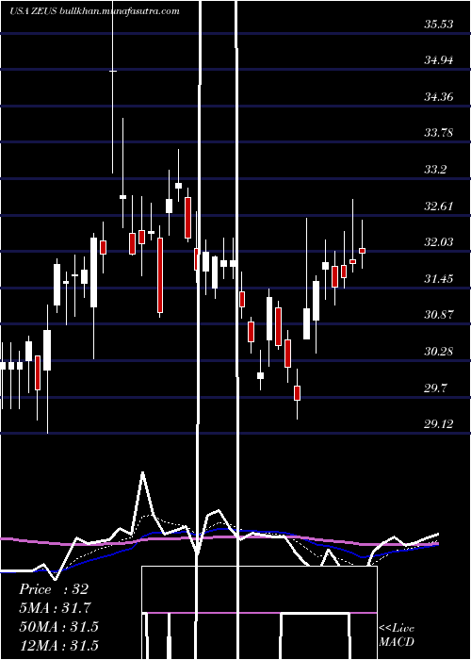Click the 29.12 price axis label

[439, 424]
